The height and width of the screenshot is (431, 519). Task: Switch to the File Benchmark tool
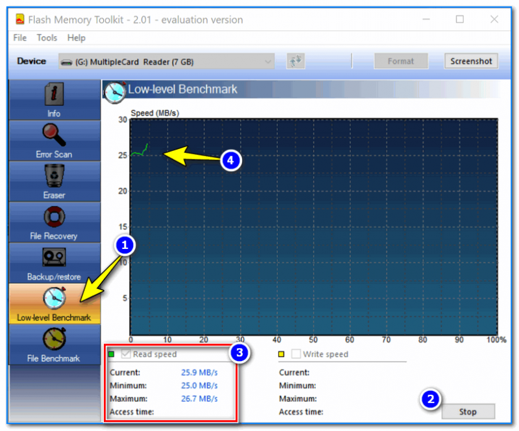pyautogui.click(x=54, y=344)
